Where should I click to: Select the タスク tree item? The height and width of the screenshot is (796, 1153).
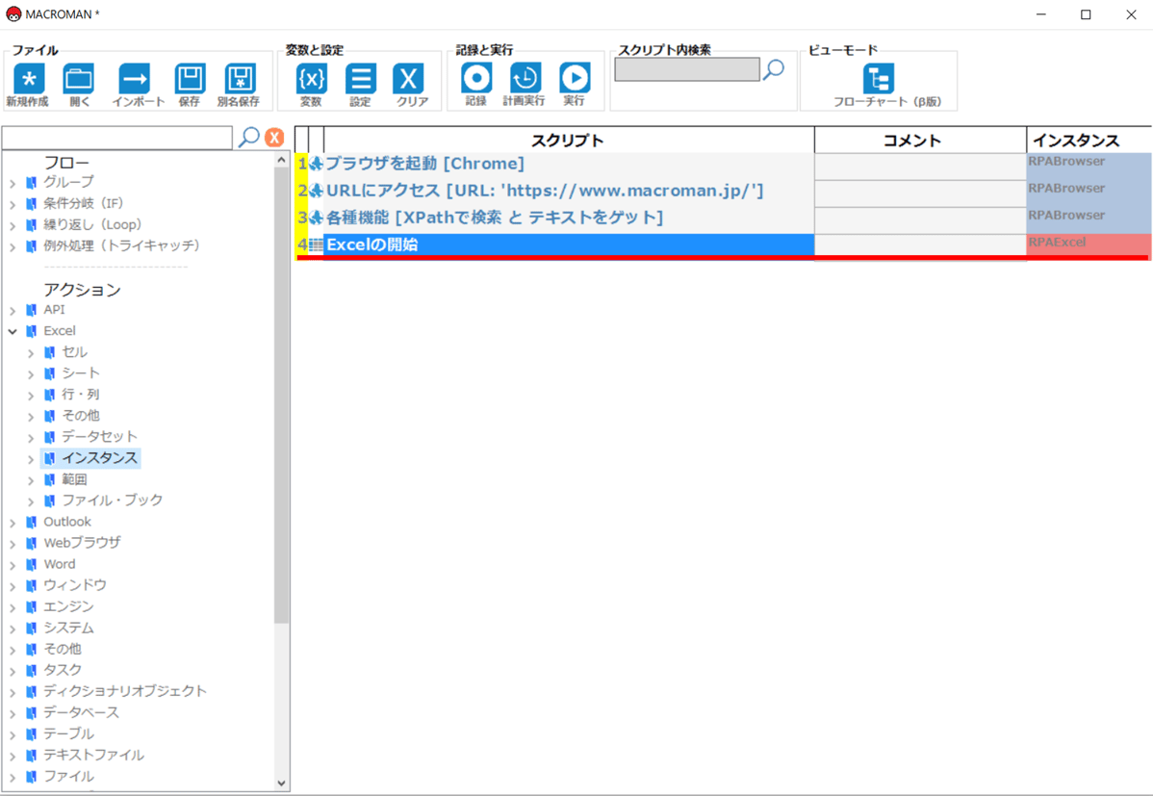click(63, 670)
